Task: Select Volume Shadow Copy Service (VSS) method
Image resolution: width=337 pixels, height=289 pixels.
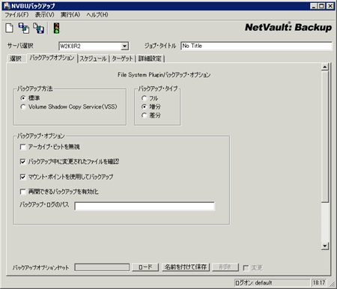Action: point(23,107)
